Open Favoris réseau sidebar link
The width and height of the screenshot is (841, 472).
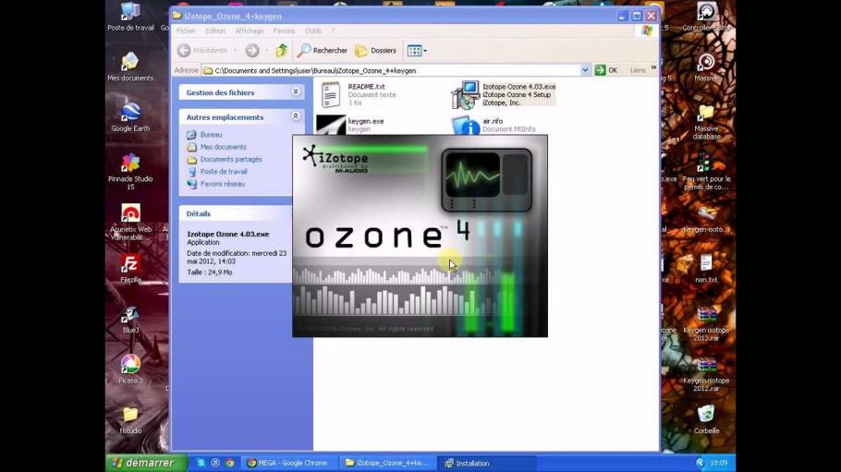click(x=222, y=184)
